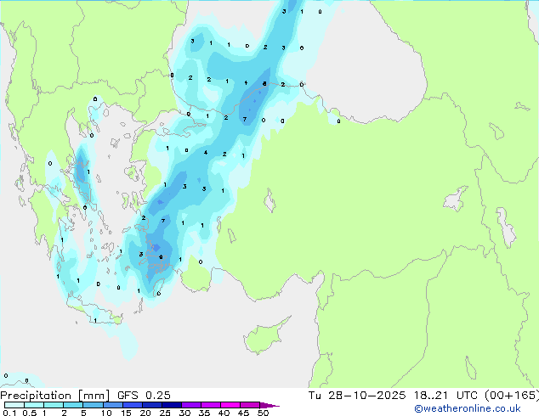Pick the 1 to 2 mm legend swatch
The width and height of the screenshot is (539, 416).
click(x=54, y=405)
